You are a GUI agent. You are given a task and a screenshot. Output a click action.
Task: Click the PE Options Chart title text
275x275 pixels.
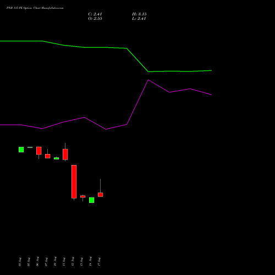[35, 8]
